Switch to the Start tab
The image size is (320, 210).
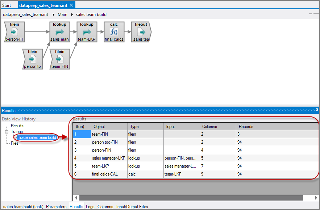[x=7, y=5]
